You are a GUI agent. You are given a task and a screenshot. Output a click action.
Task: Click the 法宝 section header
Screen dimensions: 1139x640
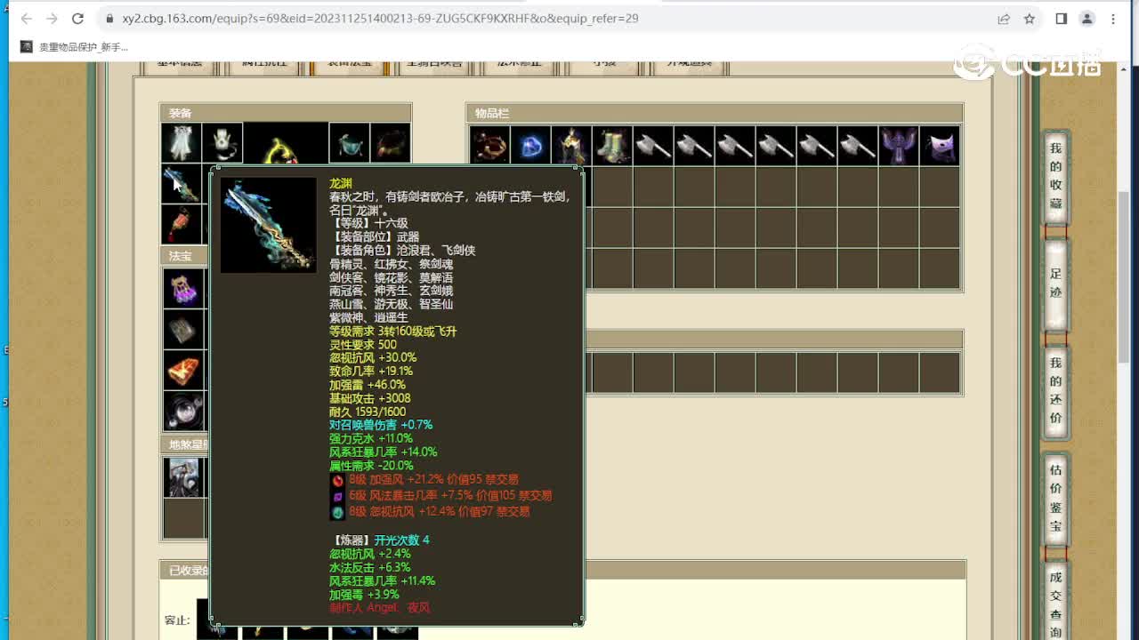[185, 256]
